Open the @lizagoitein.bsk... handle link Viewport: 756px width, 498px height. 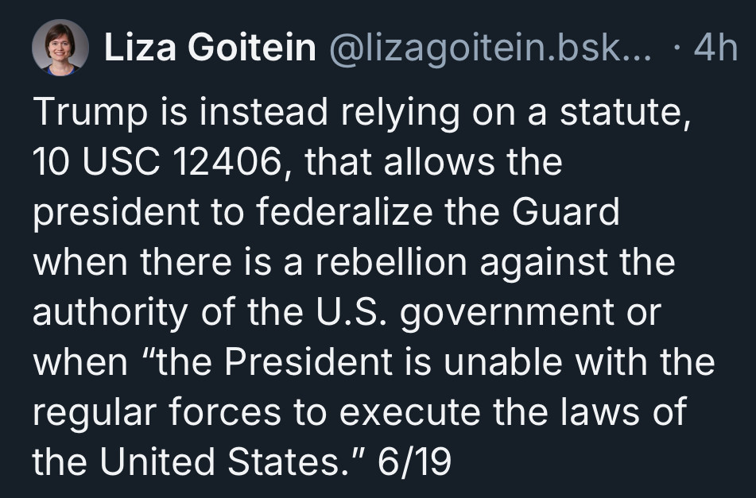pyautogui.click(x=490, y=48)
